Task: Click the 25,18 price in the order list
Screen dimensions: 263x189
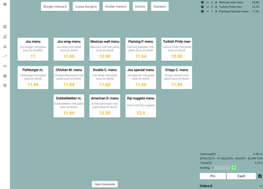Action: 255,7
